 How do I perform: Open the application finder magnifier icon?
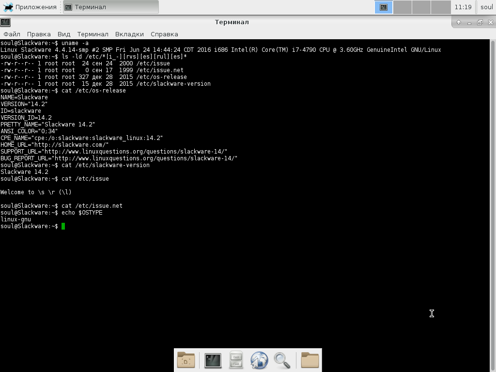click(x=282, y=360)
